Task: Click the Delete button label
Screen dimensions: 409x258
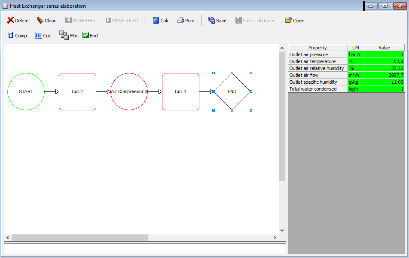Action: (x=21, y=21)
